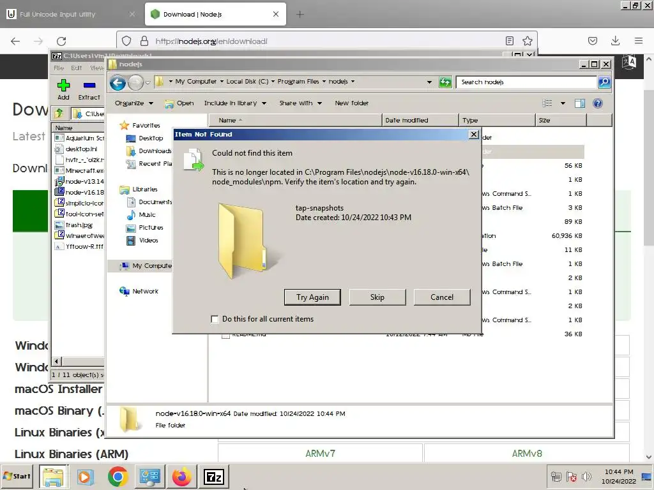654x490 pixels.
Task: Open the address bar history dropdown
Action: pyautogui.click(x=429, y=82)
